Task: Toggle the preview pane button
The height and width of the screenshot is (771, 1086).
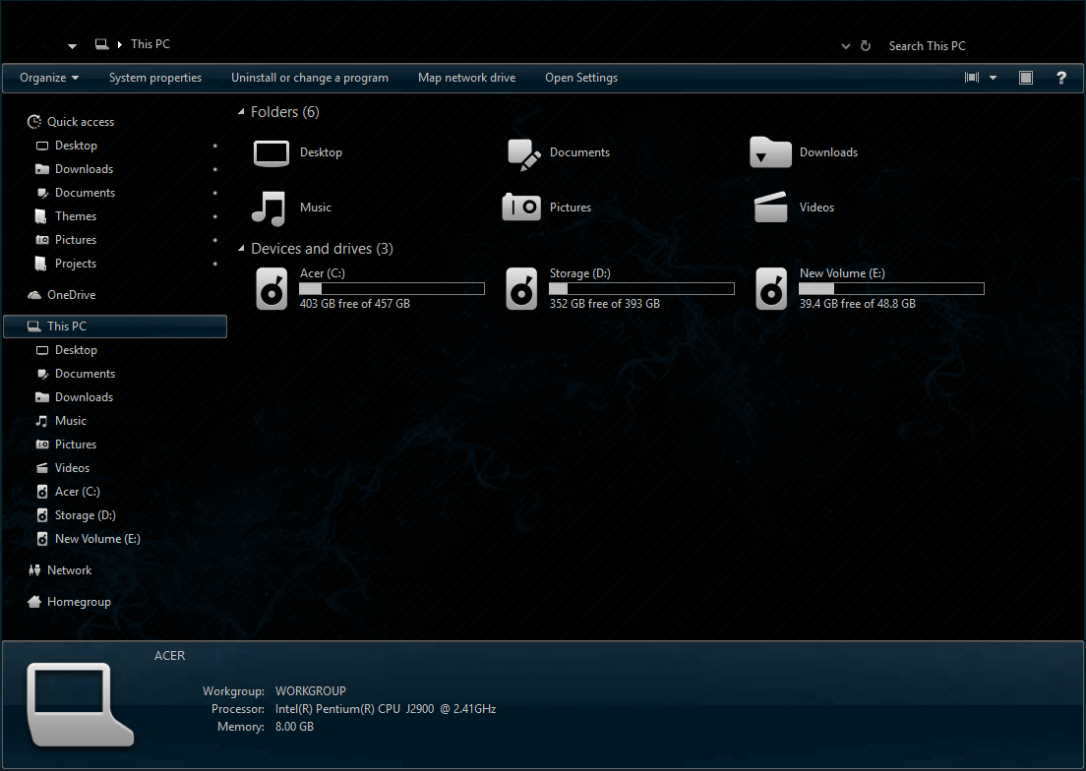Action: (x=1026, y=78)
